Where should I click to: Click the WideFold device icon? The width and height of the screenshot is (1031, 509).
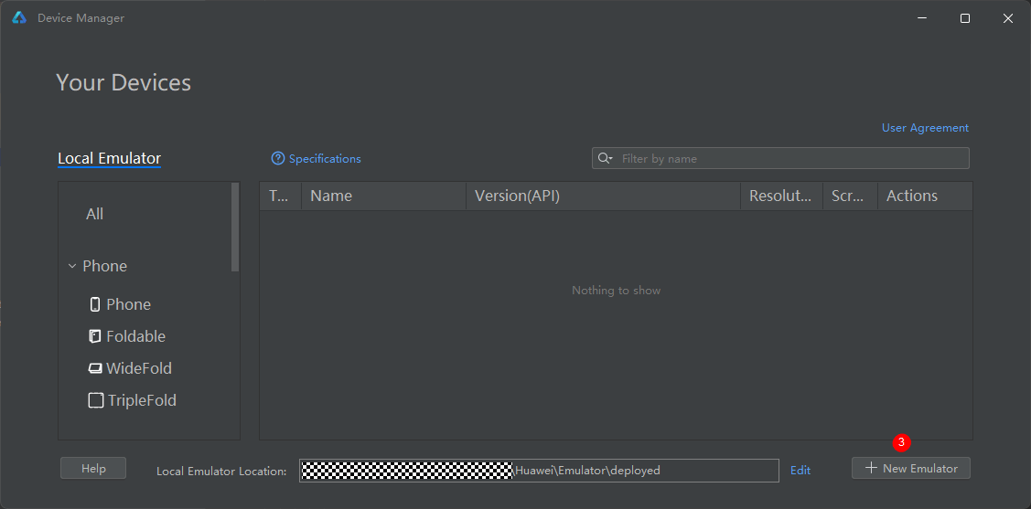coord(95,368)
